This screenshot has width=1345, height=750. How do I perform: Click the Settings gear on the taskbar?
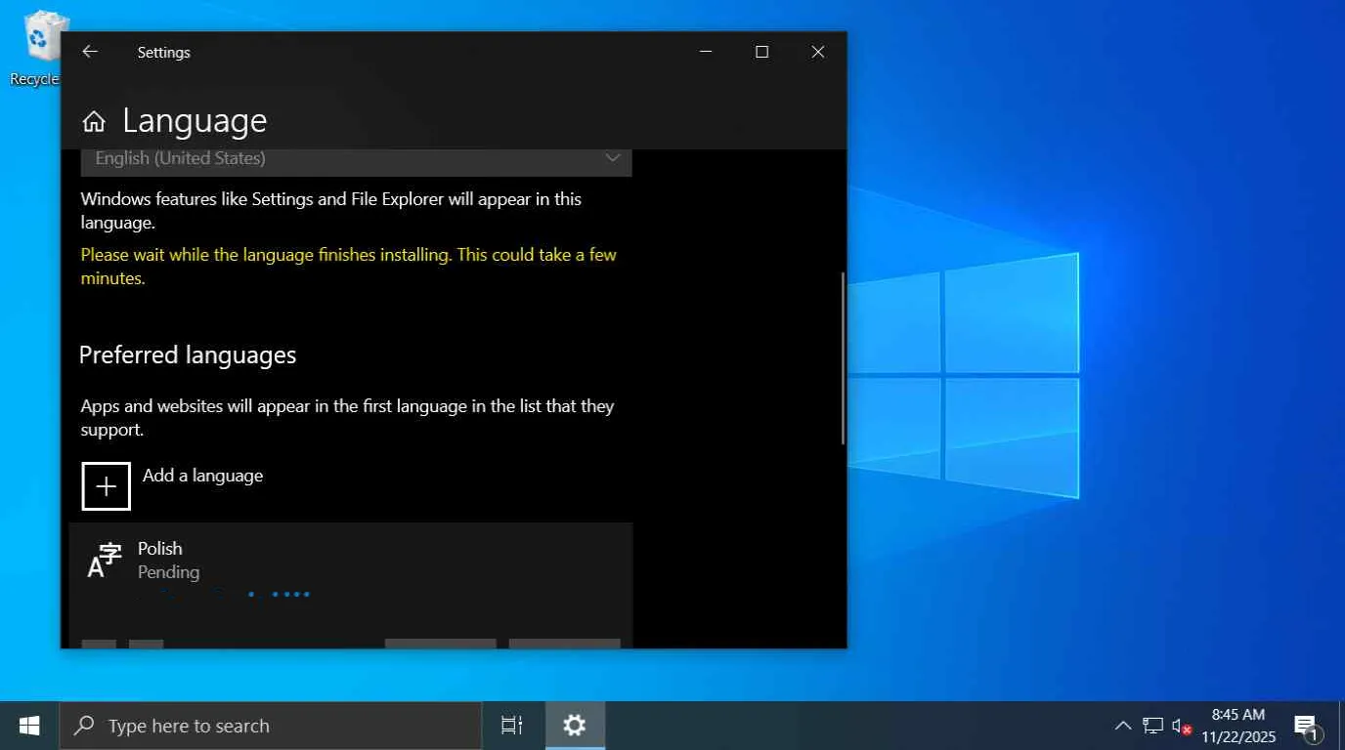click(x=575, y=726)
